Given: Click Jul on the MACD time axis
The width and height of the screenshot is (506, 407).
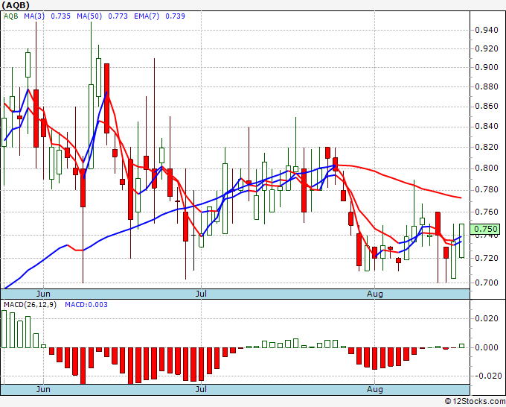Looking at the screenshot, I should coord(201,389).
